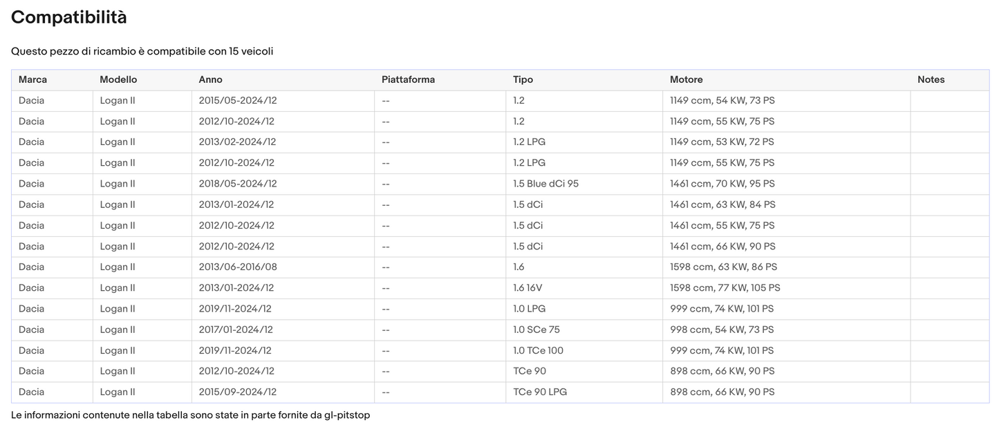Click the Piattaforma column header
This screenshot has width=999, height=429.
tap(408, 79)
